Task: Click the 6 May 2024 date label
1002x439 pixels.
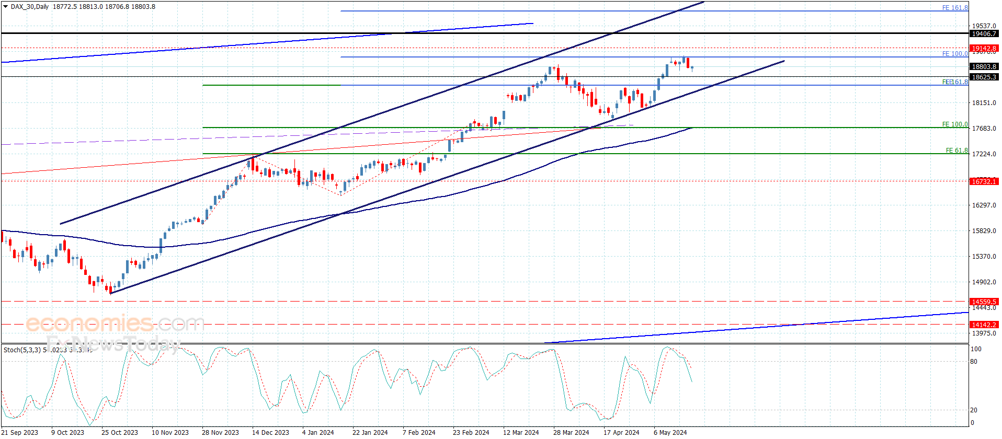Action: point(670,432)
